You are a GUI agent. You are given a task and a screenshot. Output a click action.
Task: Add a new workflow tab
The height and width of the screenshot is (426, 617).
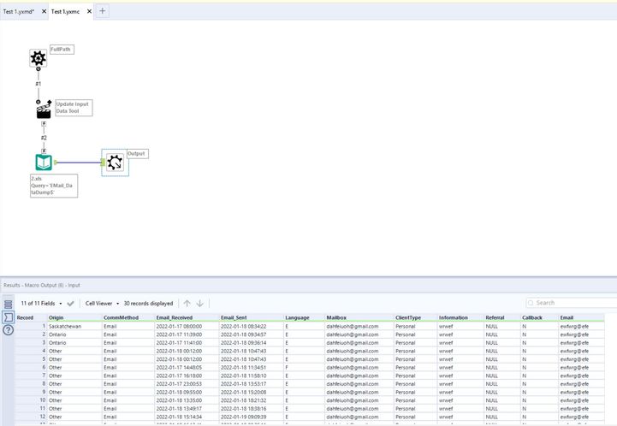pyautogui.click(x=103, y=11)
